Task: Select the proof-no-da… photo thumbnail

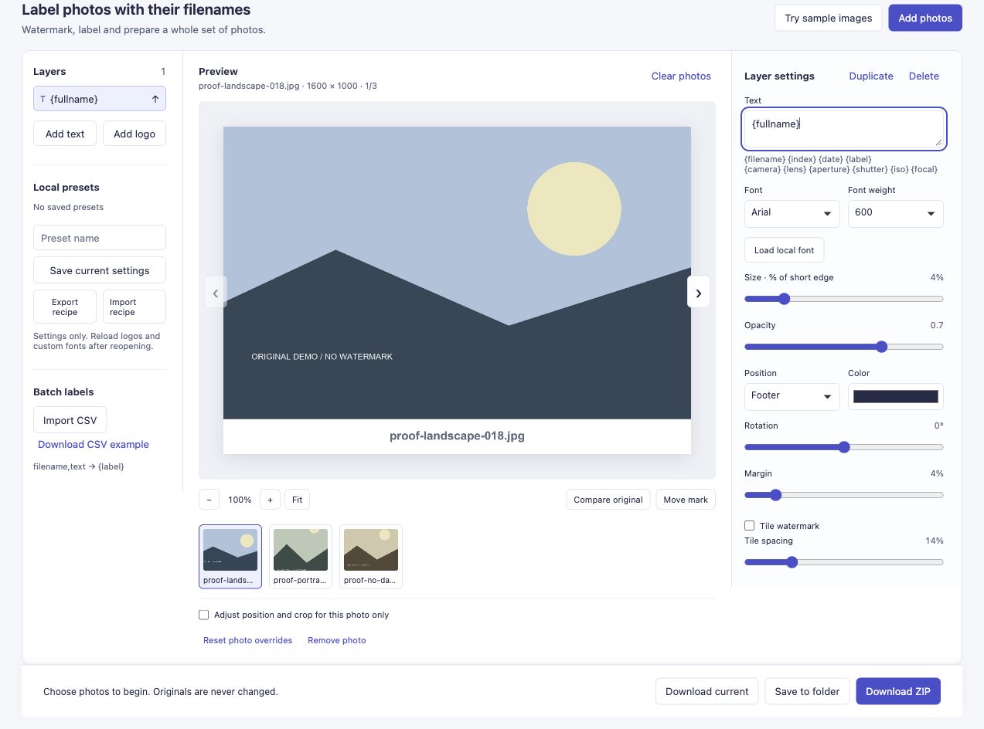Action: pos(371,557)
